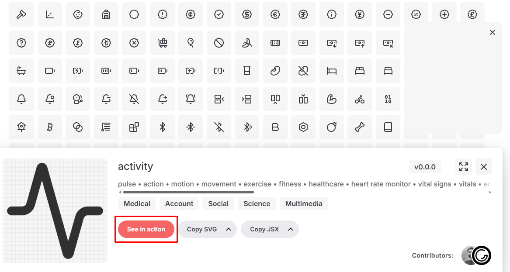Click the horizontal tags scrollbar
This screenshot has width=510, height=272.
pos(188,192)
